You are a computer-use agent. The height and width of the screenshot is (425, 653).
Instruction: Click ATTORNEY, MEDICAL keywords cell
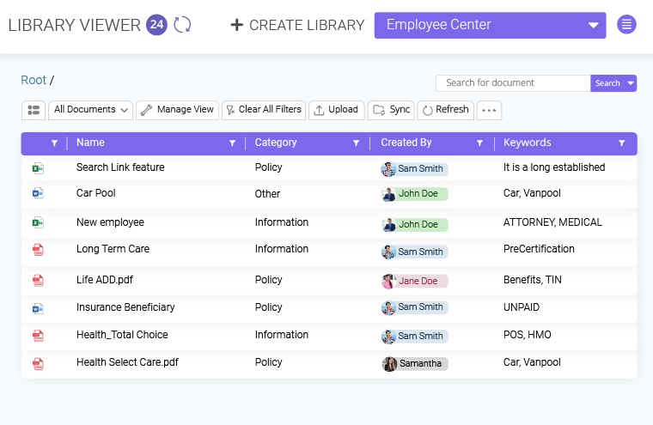click(x=552, y=222)
